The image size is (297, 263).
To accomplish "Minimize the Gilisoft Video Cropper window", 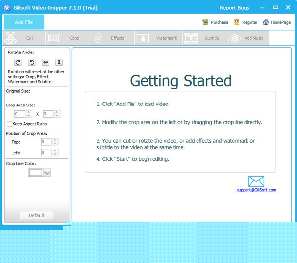I will coord(262,8).
